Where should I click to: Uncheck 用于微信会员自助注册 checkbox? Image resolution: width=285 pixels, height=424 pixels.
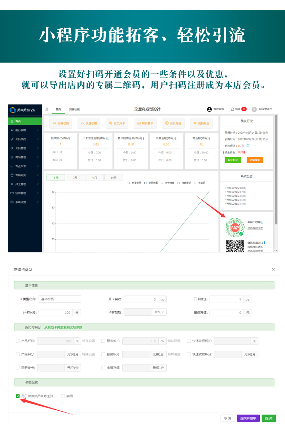18,396
